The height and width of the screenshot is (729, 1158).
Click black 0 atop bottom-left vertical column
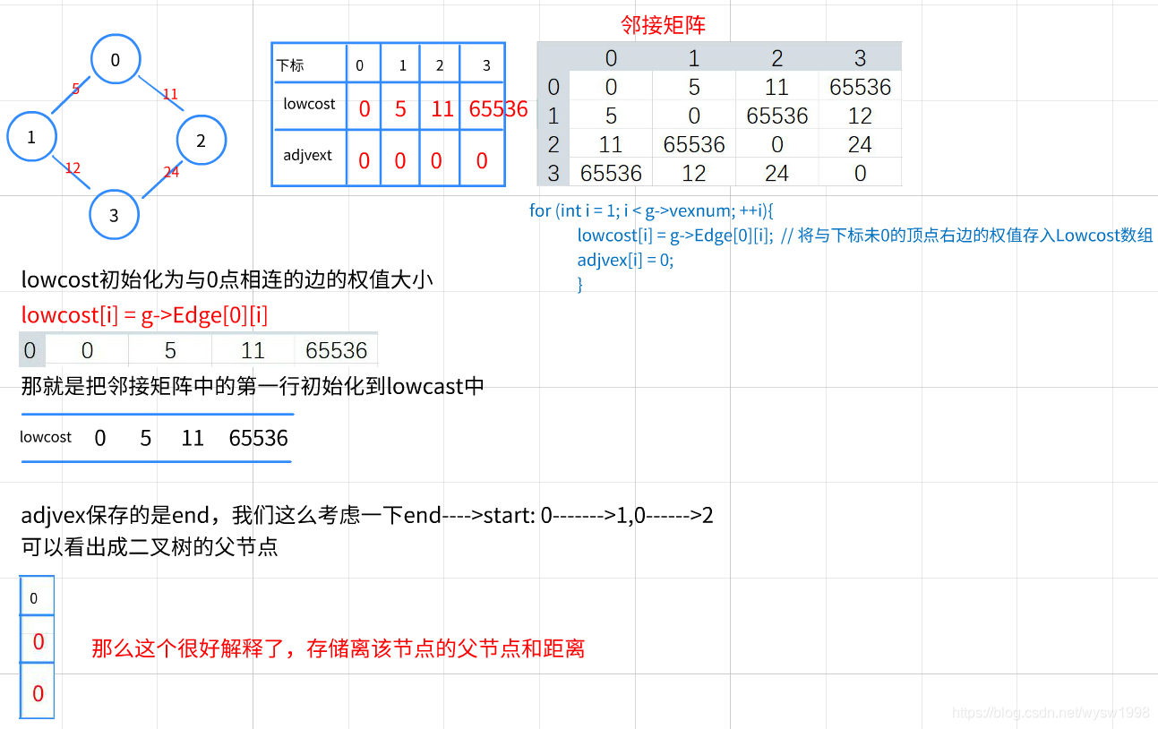point(34,598)
